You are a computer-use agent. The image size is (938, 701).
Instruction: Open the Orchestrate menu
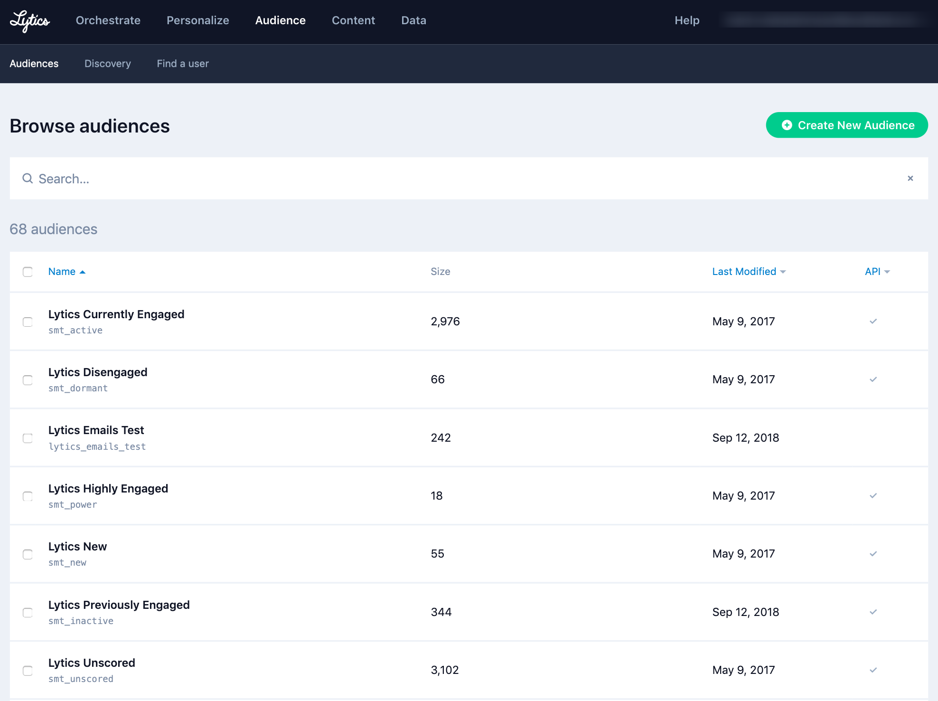pos(108,20)
